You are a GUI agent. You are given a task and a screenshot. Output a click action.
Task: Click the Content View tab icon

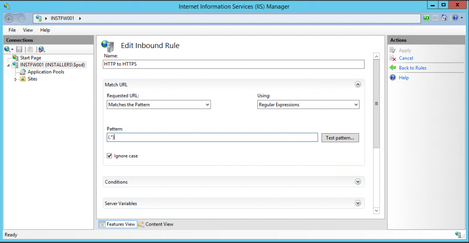coord(141,224)
